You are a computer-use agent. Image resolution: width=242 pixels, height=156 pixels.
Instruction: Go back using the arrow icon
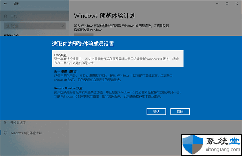pos(5,4)
